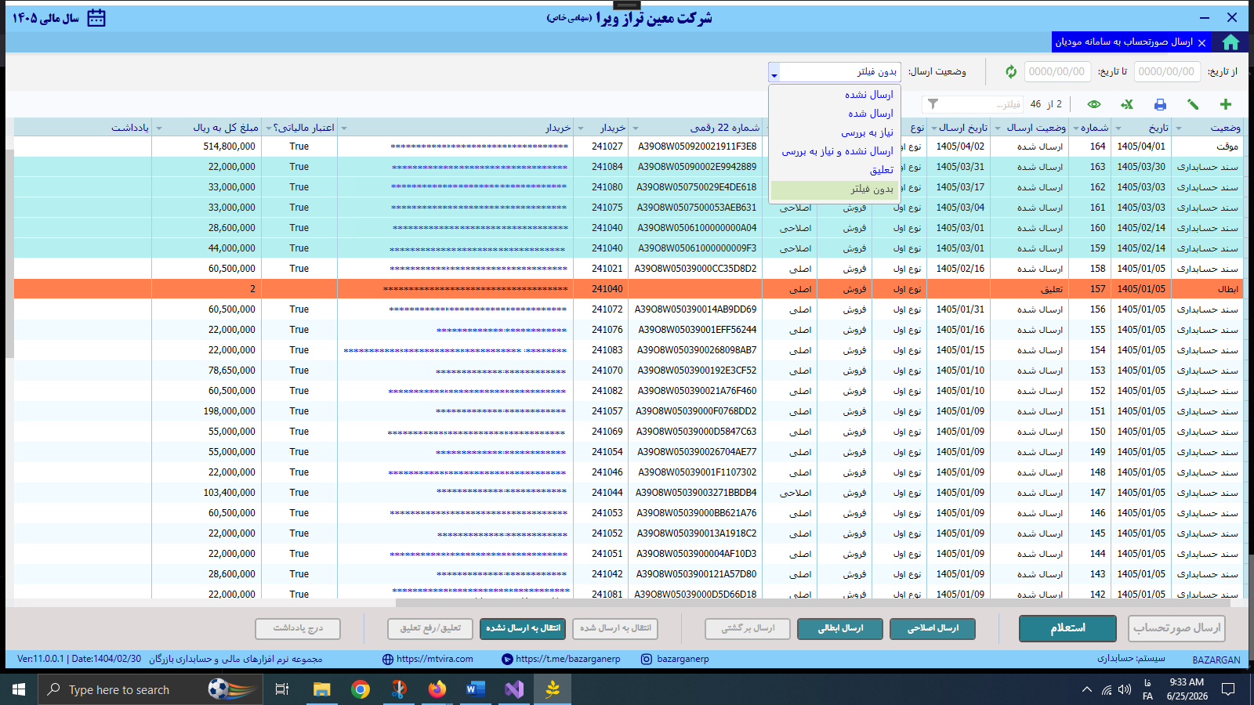
Task: Click the از تاریخ date input field
Action: [x=1166, y=72]
